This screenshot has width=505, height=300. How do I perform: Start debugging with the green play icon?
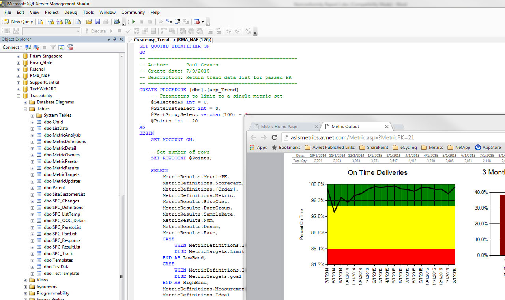pyautogui.click(x=133, y=22)
